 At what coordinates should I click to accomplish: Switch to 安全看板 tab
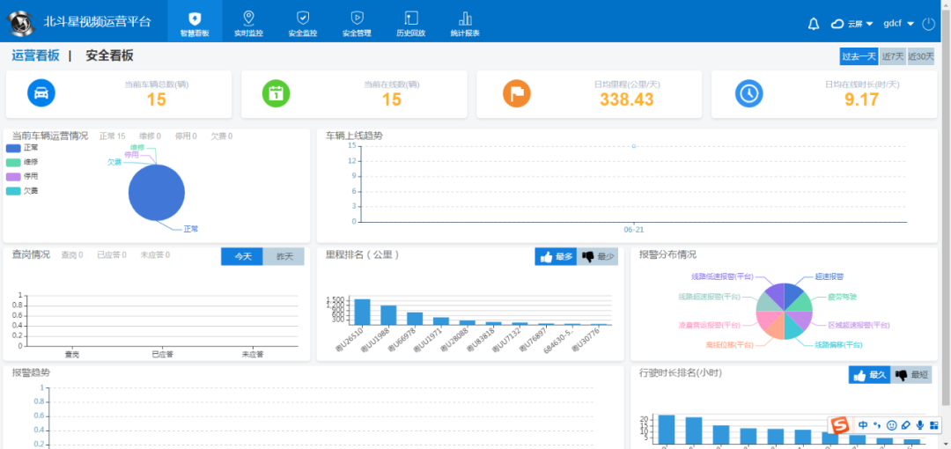(109, 55)
